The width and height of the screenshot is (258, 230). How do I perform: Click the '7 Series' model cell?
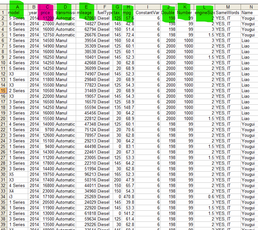(17, 40)
